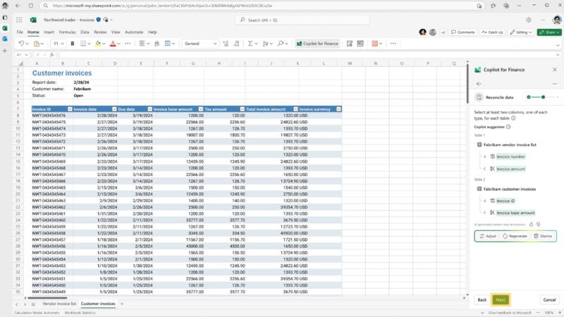Toggle wrap text in the ribbon
The width and height of the screenshot is (564, 317).
pyautogui.click(x=157, y=44)
